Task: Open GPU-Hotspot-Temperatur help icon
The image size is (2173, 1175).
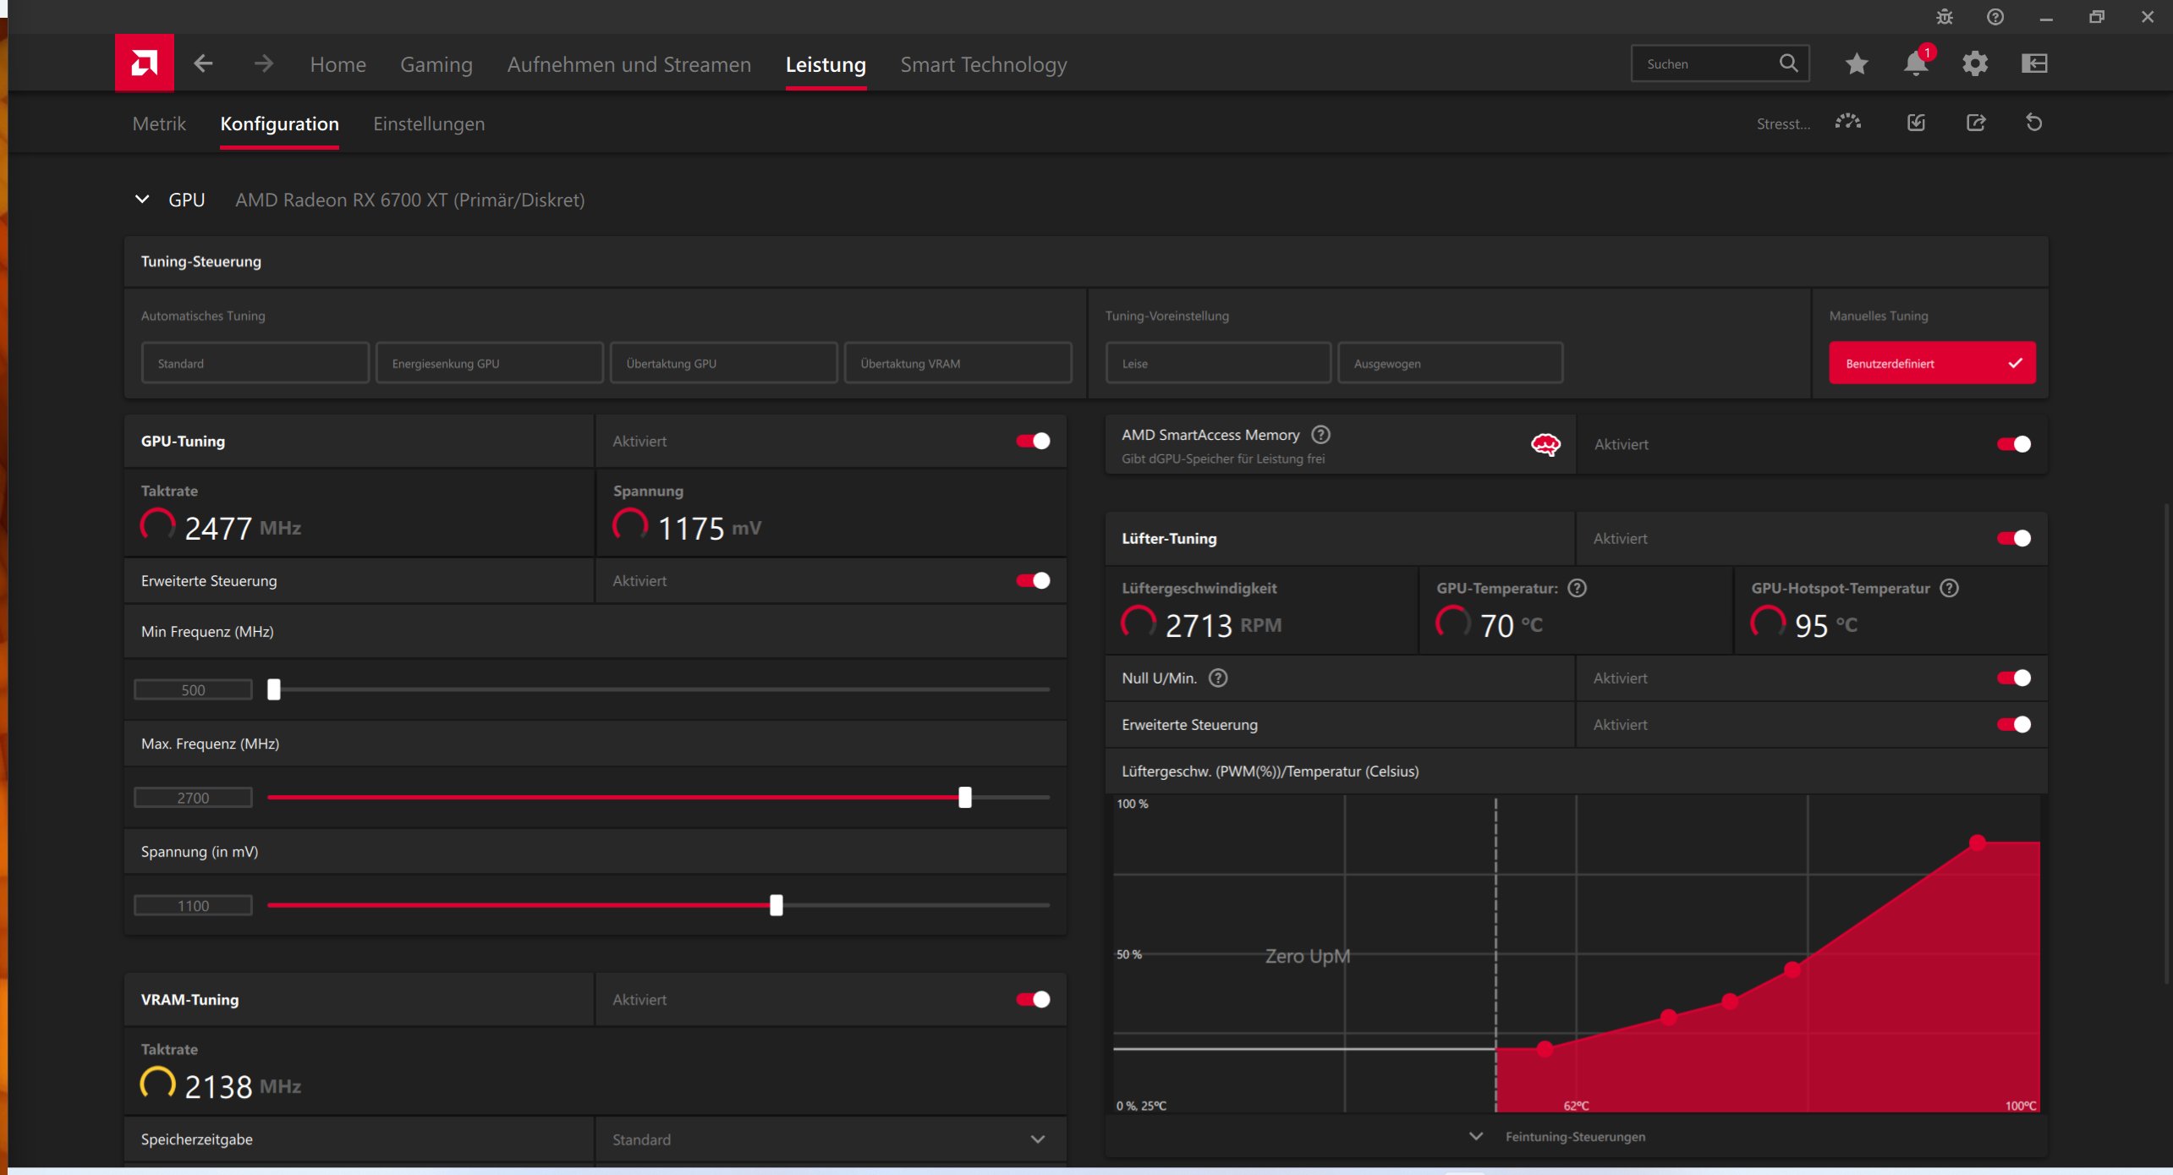Action: tap(1949, 588)
